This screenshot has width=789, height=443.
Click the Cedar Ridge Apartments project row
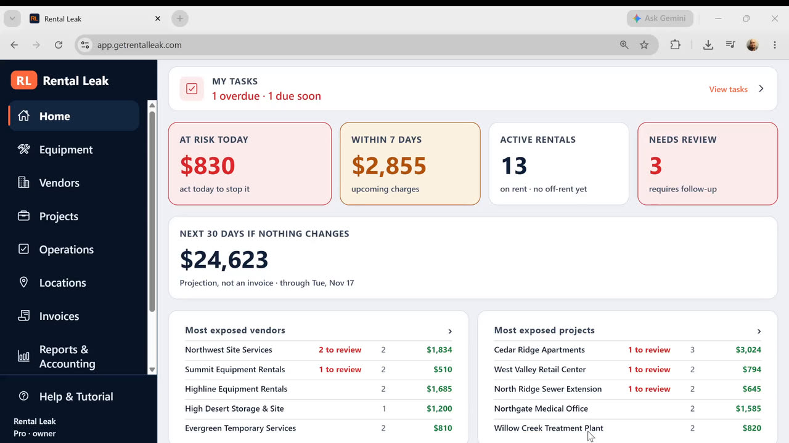click(x=628, y=350)
